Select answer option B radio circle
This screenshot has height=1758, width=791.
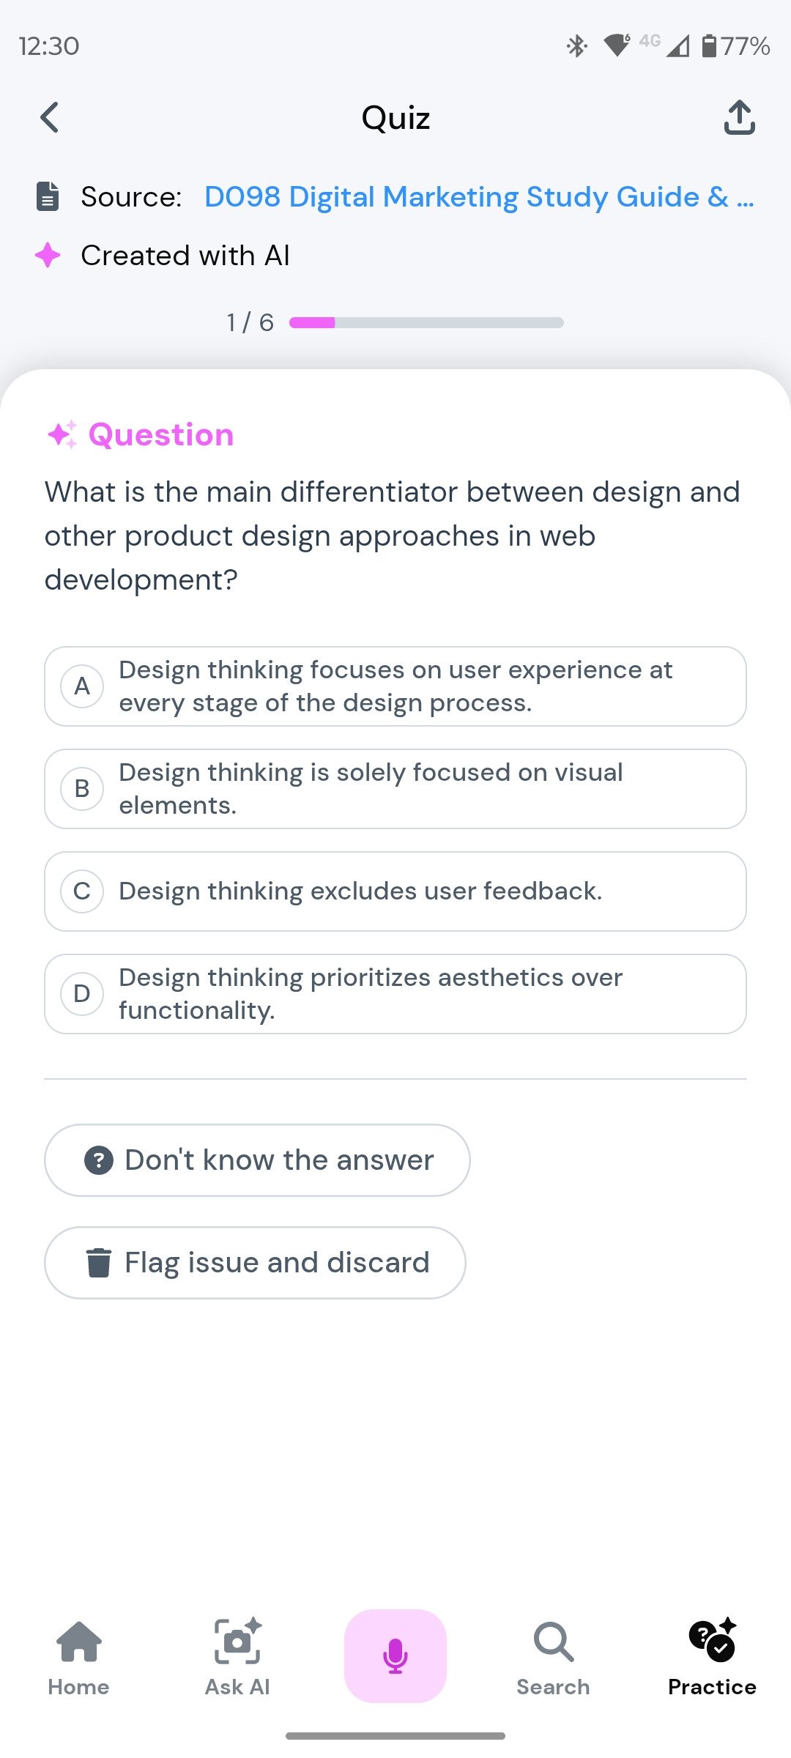[x=82, y=789]
